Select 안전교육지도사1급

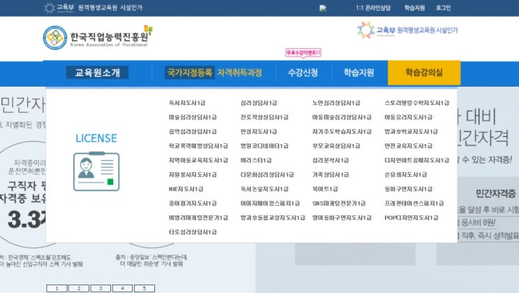409,146
